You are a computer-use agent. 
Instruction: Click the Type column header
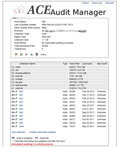[x=65, y=64]
